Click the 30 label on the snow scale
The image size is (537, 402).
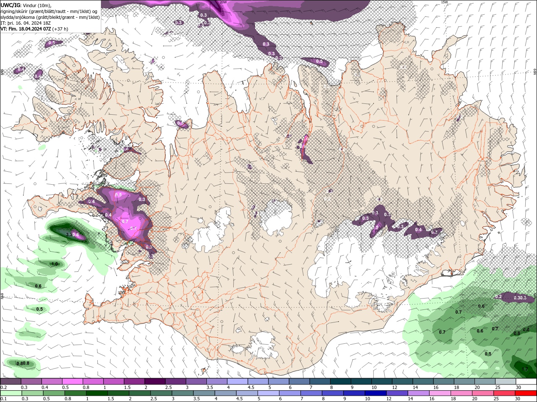pos(519,388)
